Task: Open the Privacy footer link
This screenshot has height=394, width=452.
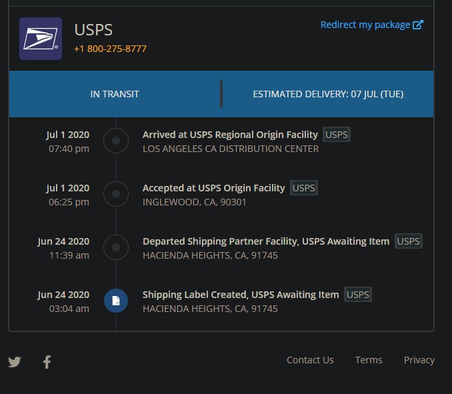Action: (x=419, y=360)
